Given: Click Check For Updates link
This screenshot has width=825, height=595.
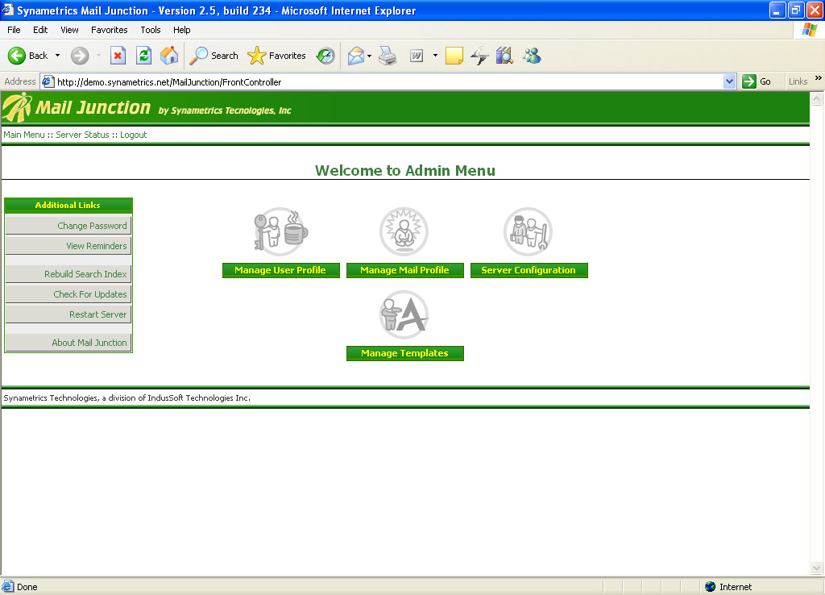Looking at the screenshot, I should point(68,294).
